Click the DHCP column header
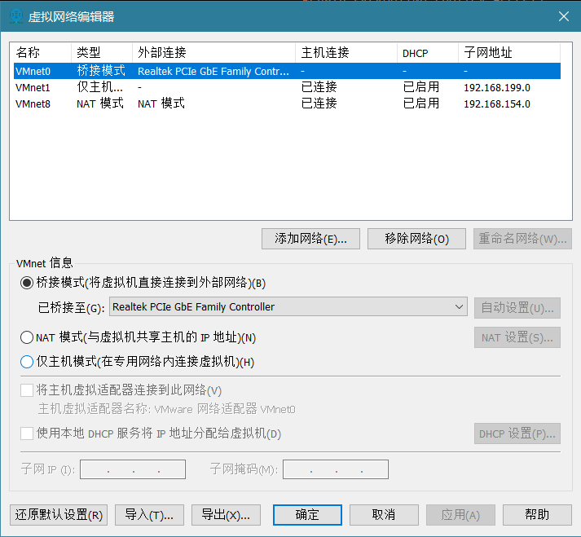This screenshot has width=581, height=537. [428, 53]
